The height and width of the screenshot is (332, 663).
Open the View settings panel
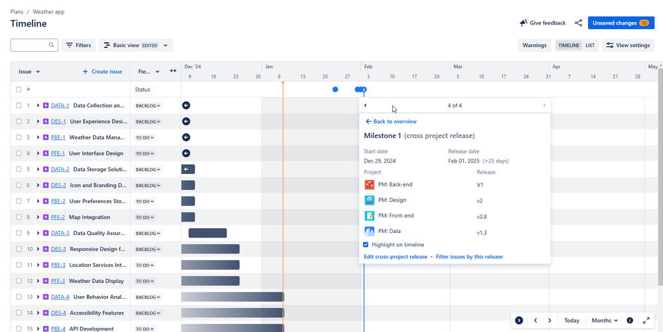pos(628,45)
